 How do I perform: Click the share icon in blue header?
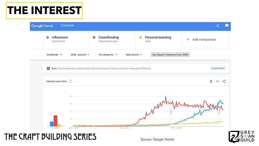(218, 26)
